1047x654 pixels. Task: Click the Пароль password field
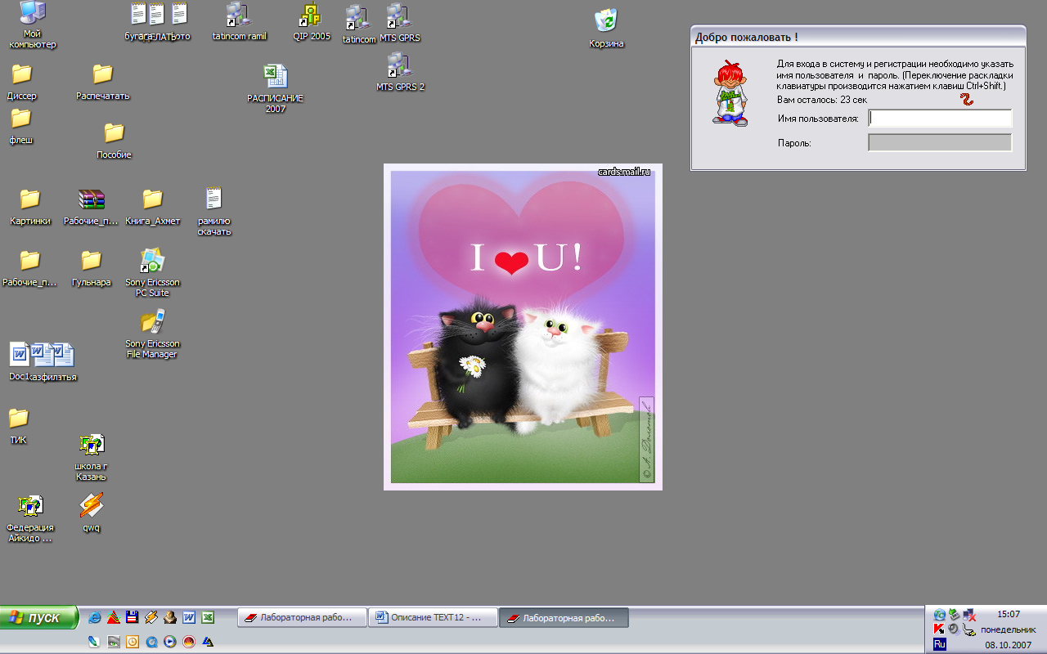[940, 143]
